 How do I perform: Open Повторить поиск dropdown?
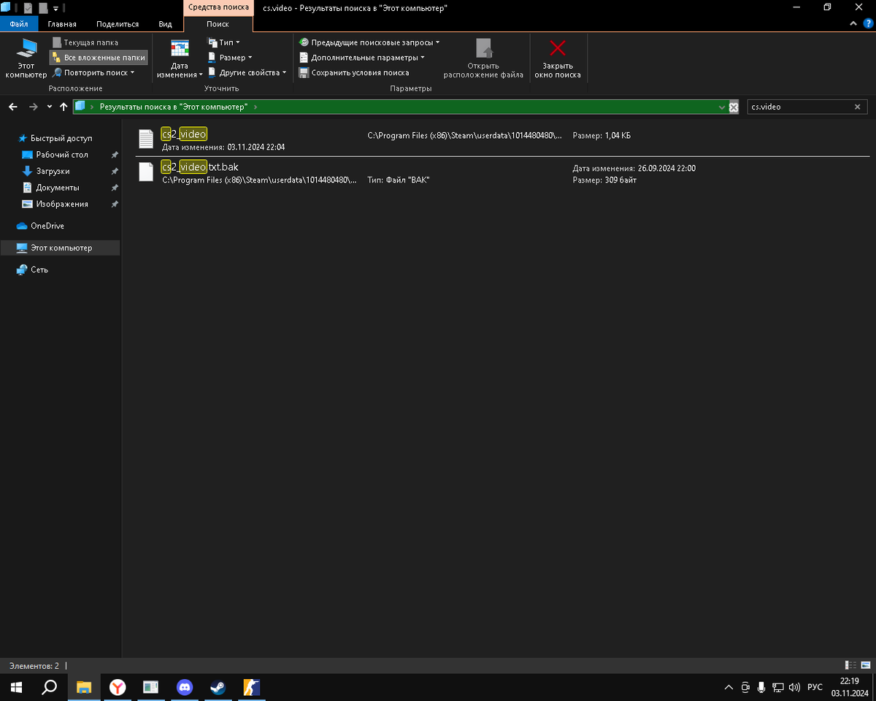click(93, 72)
